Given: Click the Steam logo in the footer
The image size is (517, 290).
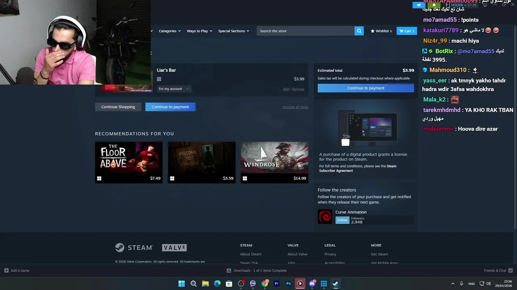Looking at the screenshot, I should pos(134,247).
